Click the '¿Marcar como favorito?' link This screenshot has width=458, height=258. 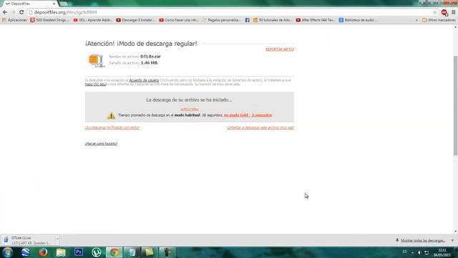(101, 143)
